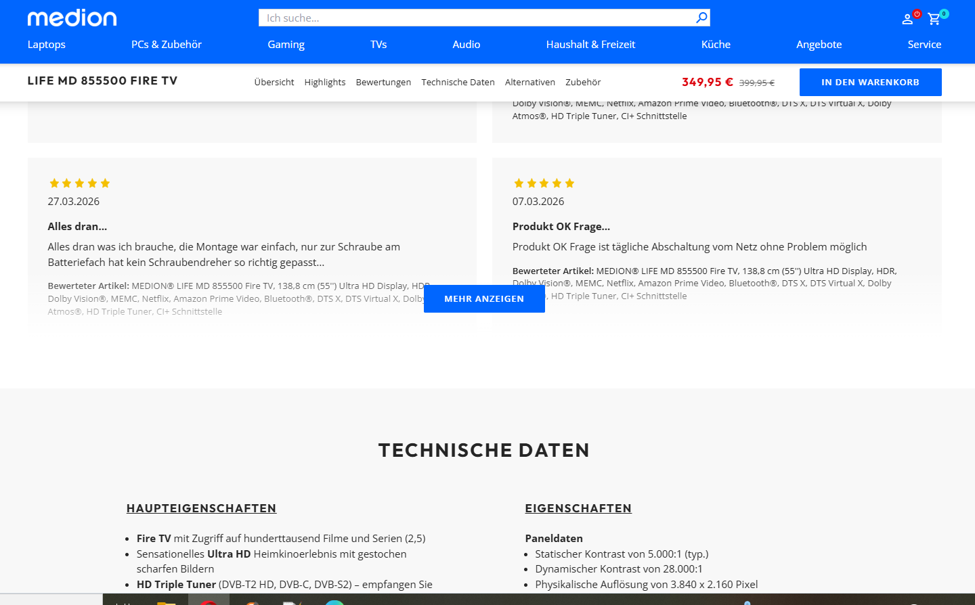Jump to the Zubehör section
Screen dimensions: 975x605
click(583, 82)
